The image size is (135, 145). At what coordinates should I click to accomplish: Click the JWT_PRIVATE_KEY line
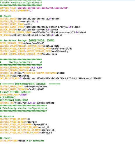click(x=51, y=78)
